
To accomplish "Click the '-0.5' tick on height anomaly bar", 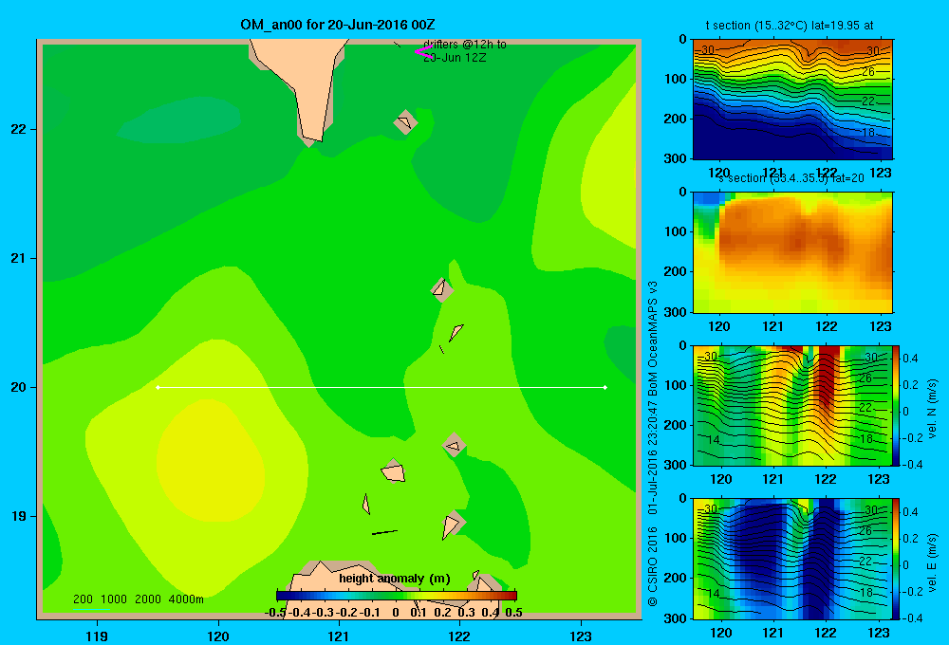I will [x=275, y=613].
